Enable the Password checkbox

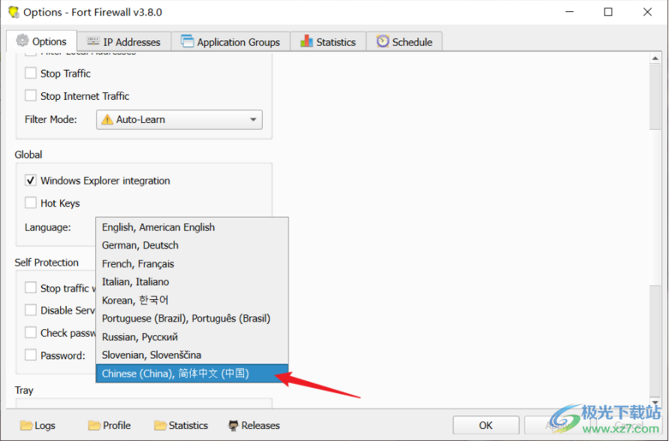tap(31, 355)
